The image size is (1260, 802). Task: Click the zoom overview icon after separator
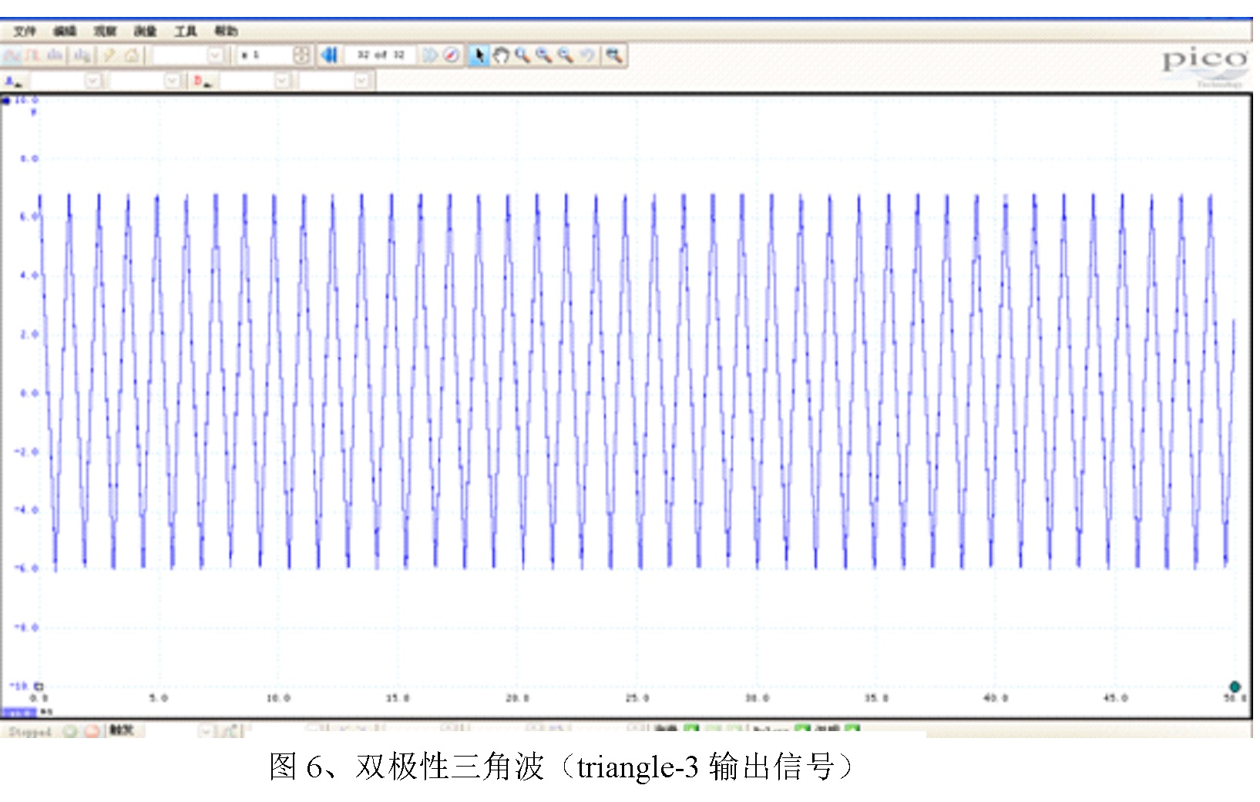point(614,55)
